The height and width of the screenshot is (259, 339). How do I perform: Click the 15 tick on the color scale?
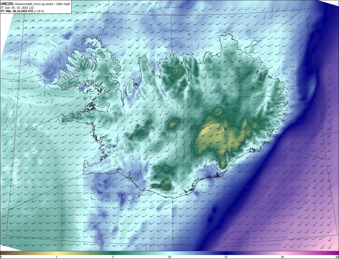click(x=226, y=257)
